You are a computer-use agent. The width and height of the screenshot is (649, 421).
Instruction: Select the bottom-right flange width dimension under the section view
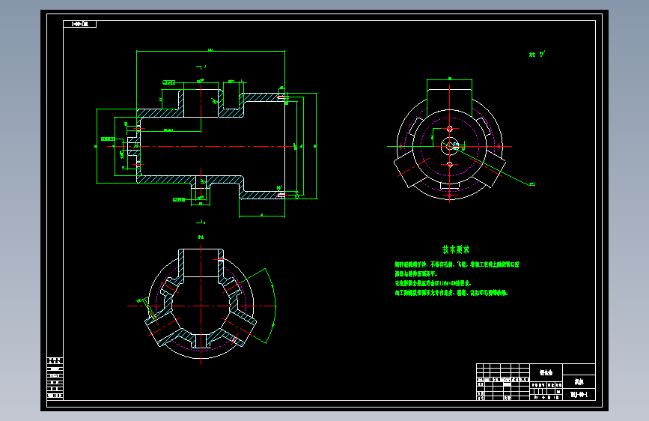[262, 216]
